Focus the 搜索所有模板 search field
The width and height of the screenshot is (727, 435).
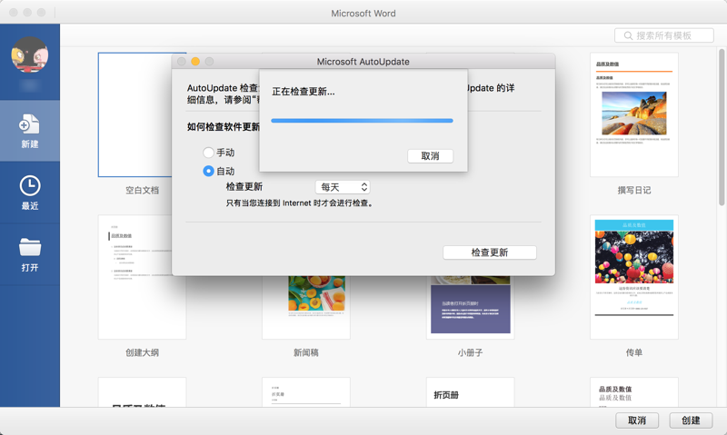coord(664,35)
